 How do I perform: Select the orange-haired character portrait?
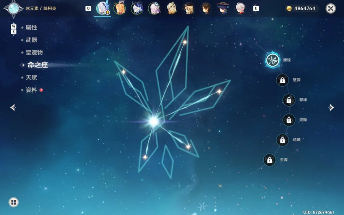click(x=120, y=8)
